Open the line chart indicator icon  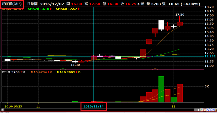202,110
